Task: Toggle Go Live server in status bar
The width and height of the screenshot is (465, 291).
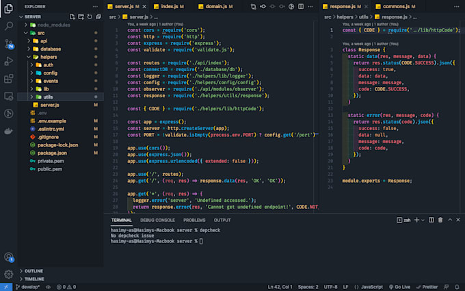Action: tap(401, 286)
